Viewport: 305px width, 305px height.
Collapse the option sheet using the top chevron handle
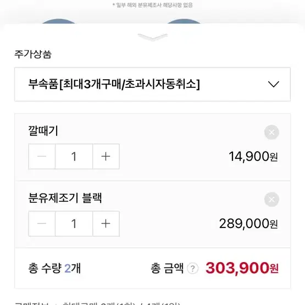point(153,37)
